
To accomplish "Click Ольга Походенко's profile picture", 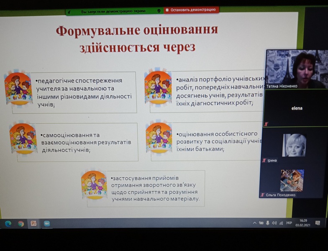I will coord(292,180).
